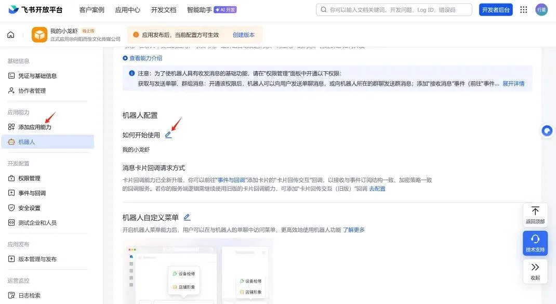Screen dimensions: 556x304
Task: Open 事件与回调 in sidebar
Action: pyautogui.click(x=47, y=193)
